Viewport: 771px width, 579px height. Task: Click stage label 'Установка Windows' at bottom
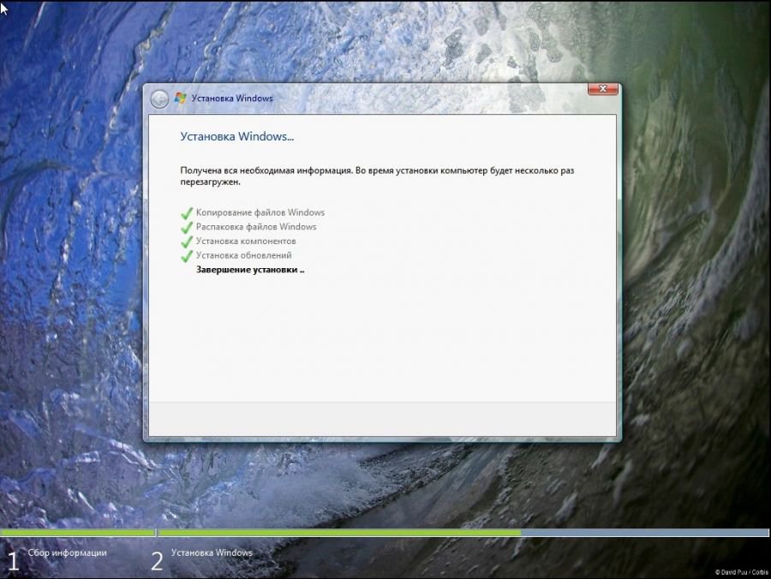click(x=212, y=552)
